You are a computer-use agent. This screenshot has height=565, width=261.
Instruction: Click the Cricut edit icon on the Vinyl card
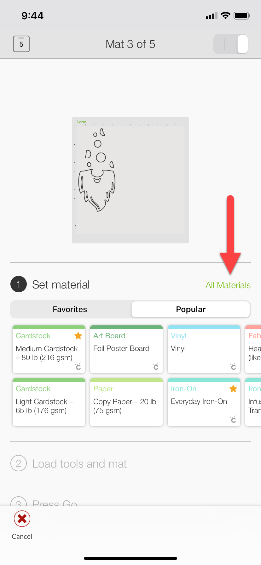[233, 367]
